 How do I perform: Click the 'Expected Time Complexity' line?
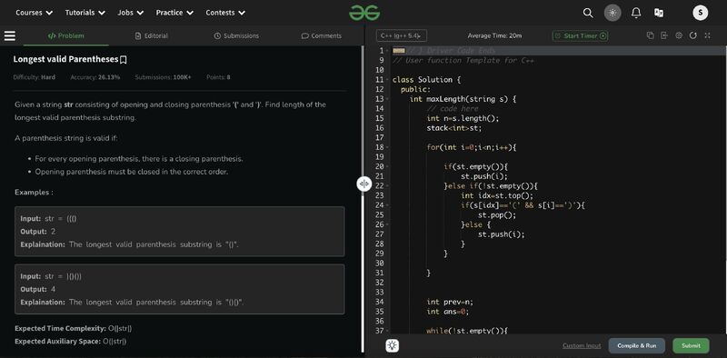pyautogui.click(x=74, y=328)
